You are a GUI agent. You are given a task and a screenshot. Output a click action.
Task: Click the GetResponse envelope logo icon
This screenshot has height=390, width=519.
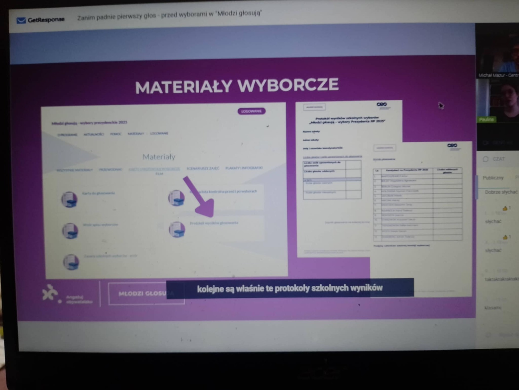pyautogui.click(x=21, y=21)
